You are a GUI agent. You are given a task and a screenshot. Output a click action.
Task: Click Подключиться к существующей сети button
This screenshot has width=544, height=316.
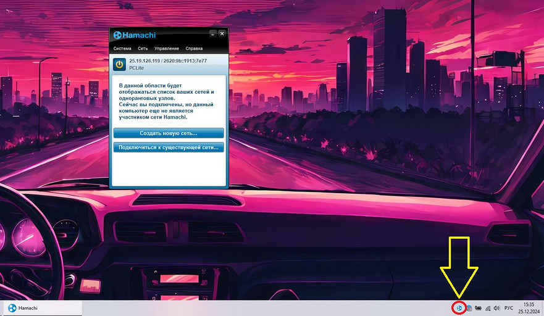(x=168, y=148)
